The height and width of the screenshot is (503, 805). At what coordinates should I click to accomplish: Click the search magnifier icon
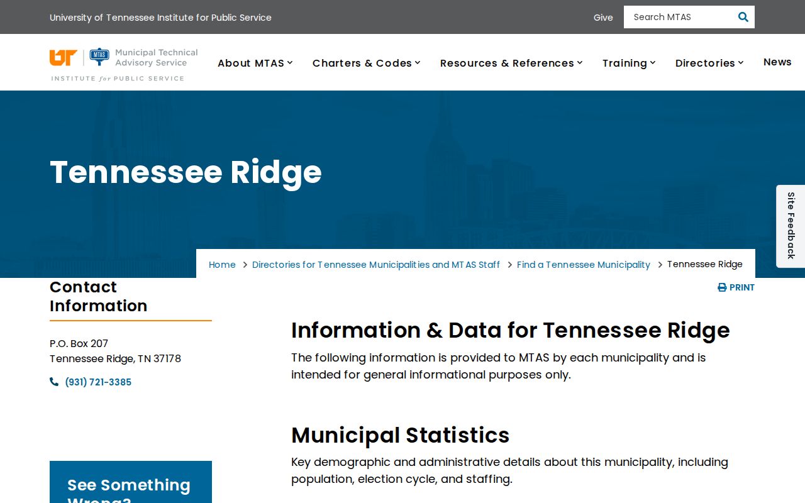coord(743,17)
